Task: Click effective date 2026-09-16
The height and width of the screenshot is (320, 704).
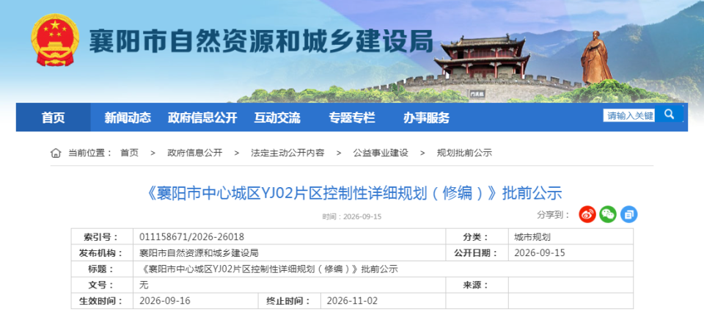Action: tap(165, 301)
